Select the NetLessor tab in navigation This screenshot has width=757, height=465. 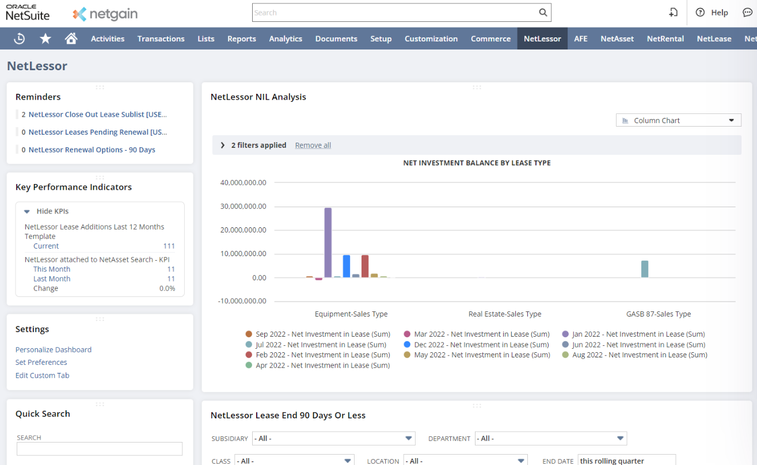(542, 39)
